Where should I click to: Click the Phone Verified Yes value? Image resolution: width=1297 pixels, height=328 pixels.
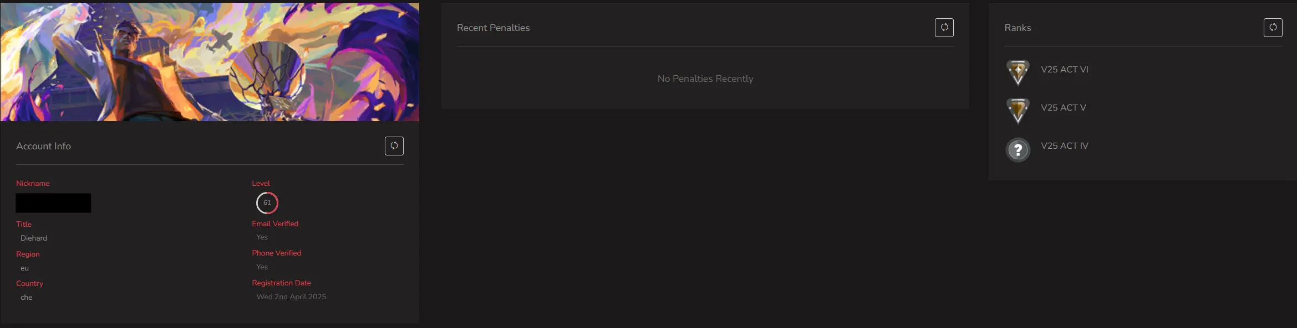[262, 267]
